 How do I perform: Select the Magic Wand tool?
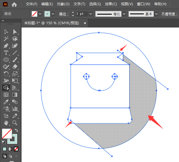[6, 39]
